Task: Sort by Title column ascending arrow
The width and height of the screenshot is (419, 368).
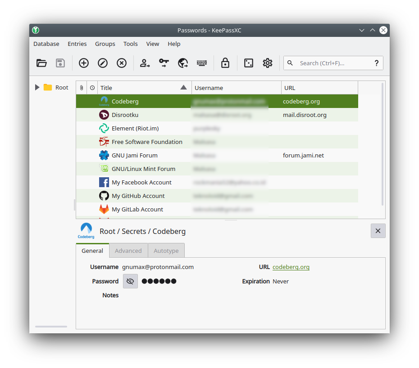Action: 183,87
